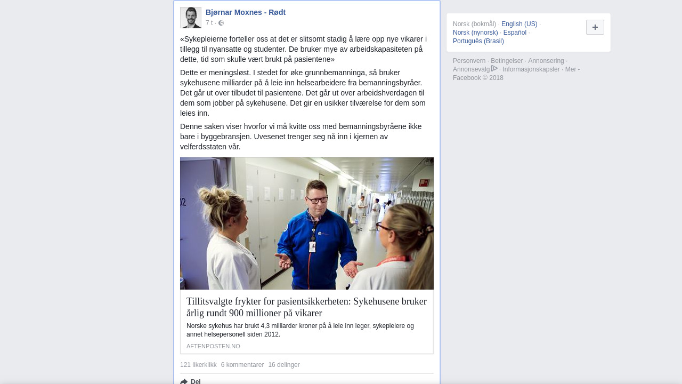Open Bjørnar Moxnes profile picture
682x384 pixels.
pyautogui.click(x=191, y=18)
